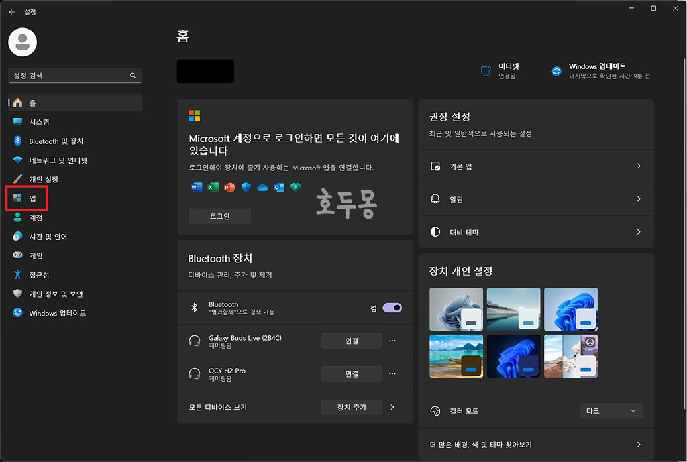687x462 pixels.
Task: Connect QCY H2 Pro via 연결
Action: point(352,373)
